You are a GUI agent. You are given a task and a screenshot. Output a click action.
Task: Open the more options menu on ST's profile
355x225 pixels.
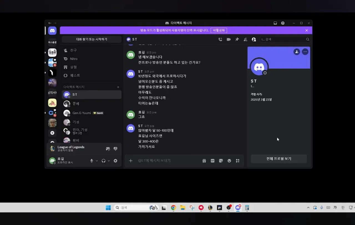(x=305, y=52)
